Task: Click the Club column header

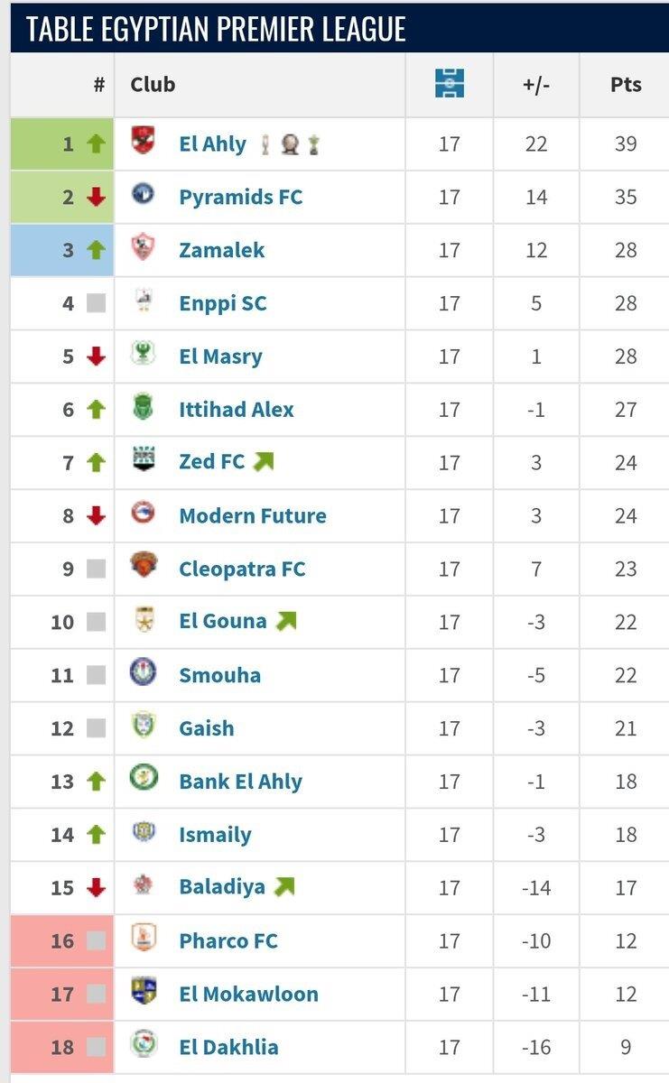Action: [153, 85]
